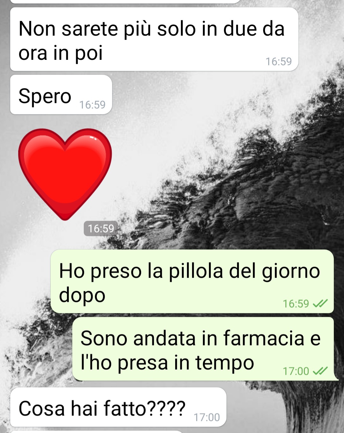The width and height of the screenshot is (344, 433).
Task: Select the 'Cosa hai fatto????' message
Action: (x=118, y=407)
